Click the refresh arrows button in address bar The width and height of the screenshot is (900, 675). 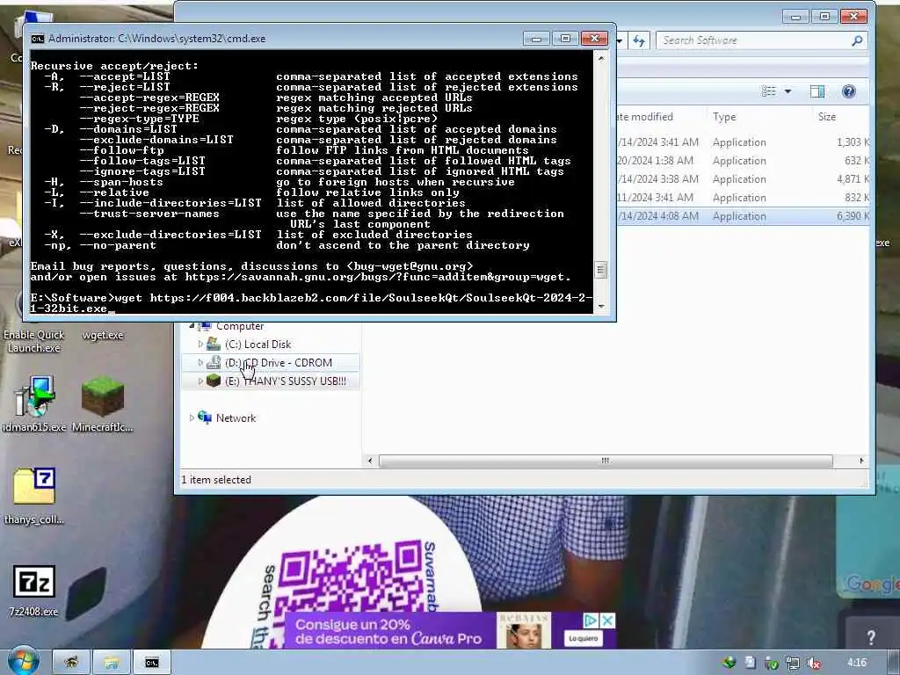click(639, 40)
